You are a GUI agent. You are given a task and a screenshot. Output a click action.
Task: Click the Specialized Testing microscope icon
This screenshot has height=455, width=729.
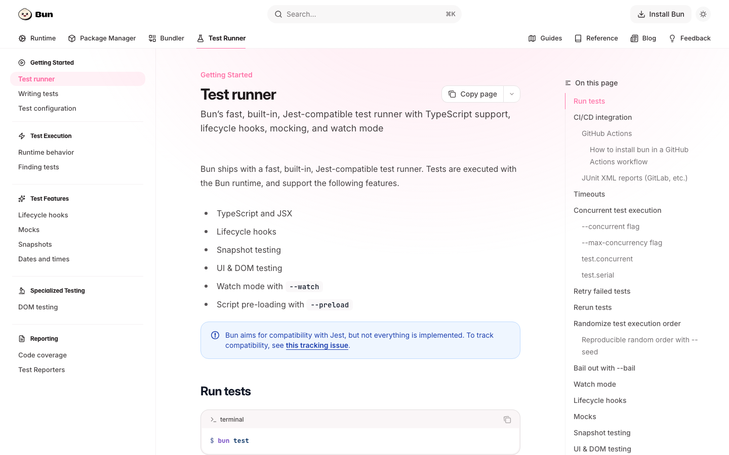pos(22,291)
